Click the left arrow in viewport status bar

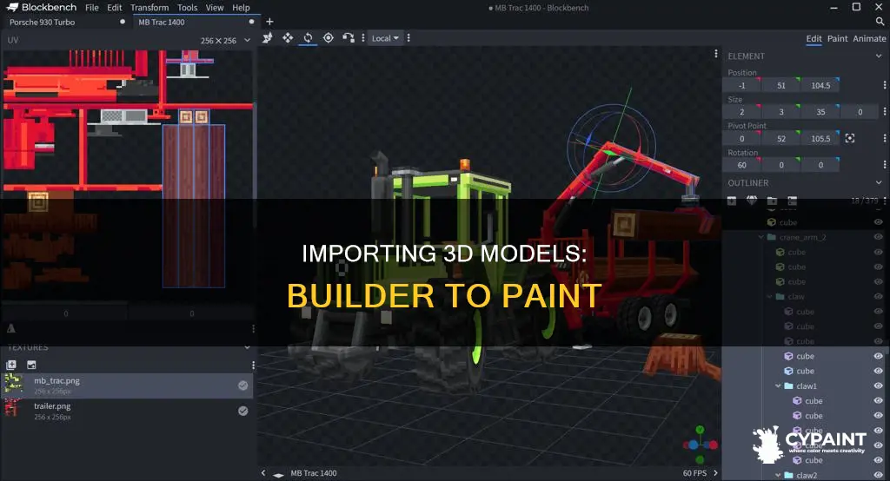(x=263, y=473)
